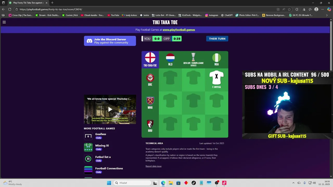Open the Goalless game icon

coord(88,136)
